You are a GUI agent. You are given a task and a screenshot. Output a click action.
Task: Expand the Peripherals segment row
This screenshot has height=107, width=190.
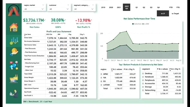pos(143,80)
